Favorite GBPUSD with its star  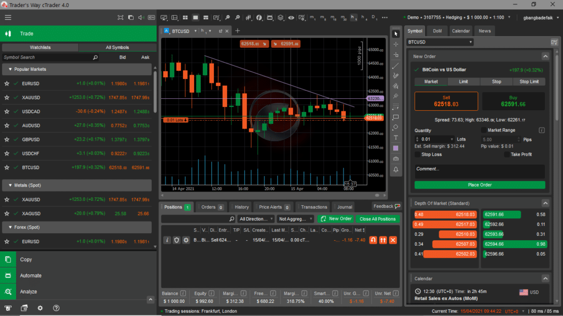[x=7, y=139]
